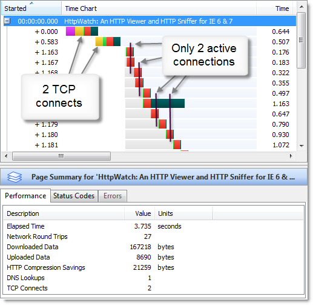The width and height of the screenshot is (313, 305).
Task: Open the Errors tab
Action: click(113, 196)
